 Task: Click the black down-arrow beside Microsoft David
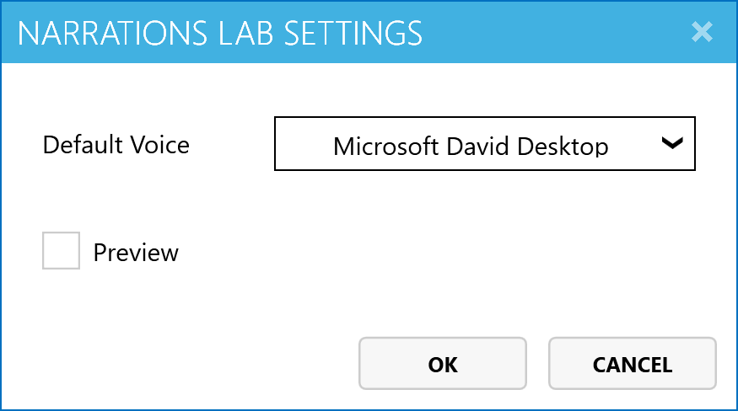(x=672, y=144)
